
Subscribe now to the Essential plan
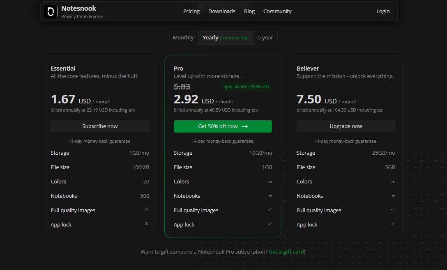click(99, 126)
